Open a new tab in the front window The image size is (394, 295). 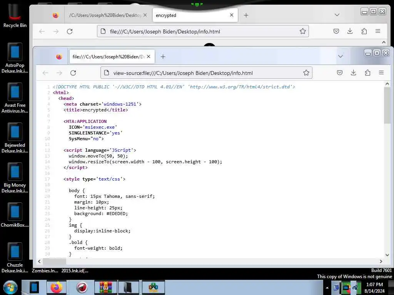point(163,57)
